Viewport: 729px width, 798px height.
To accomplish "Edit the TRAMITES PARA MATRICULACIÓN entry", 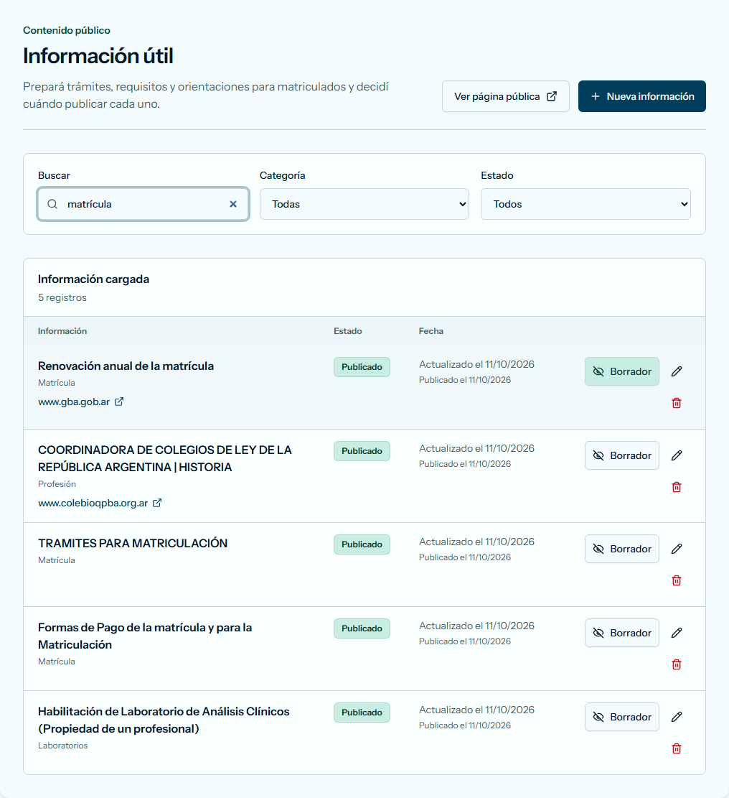I will click(x=676, y=549).
